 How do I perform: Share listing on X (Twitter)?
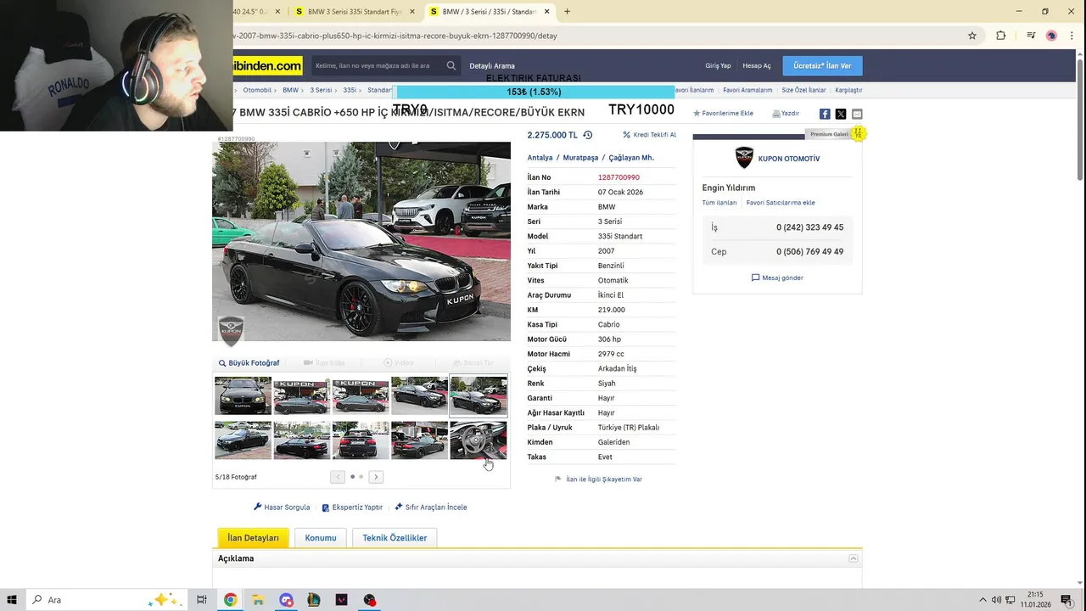841,114
